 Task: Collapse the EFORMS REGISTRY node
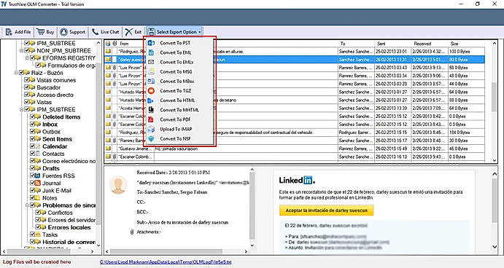[27, 58]
